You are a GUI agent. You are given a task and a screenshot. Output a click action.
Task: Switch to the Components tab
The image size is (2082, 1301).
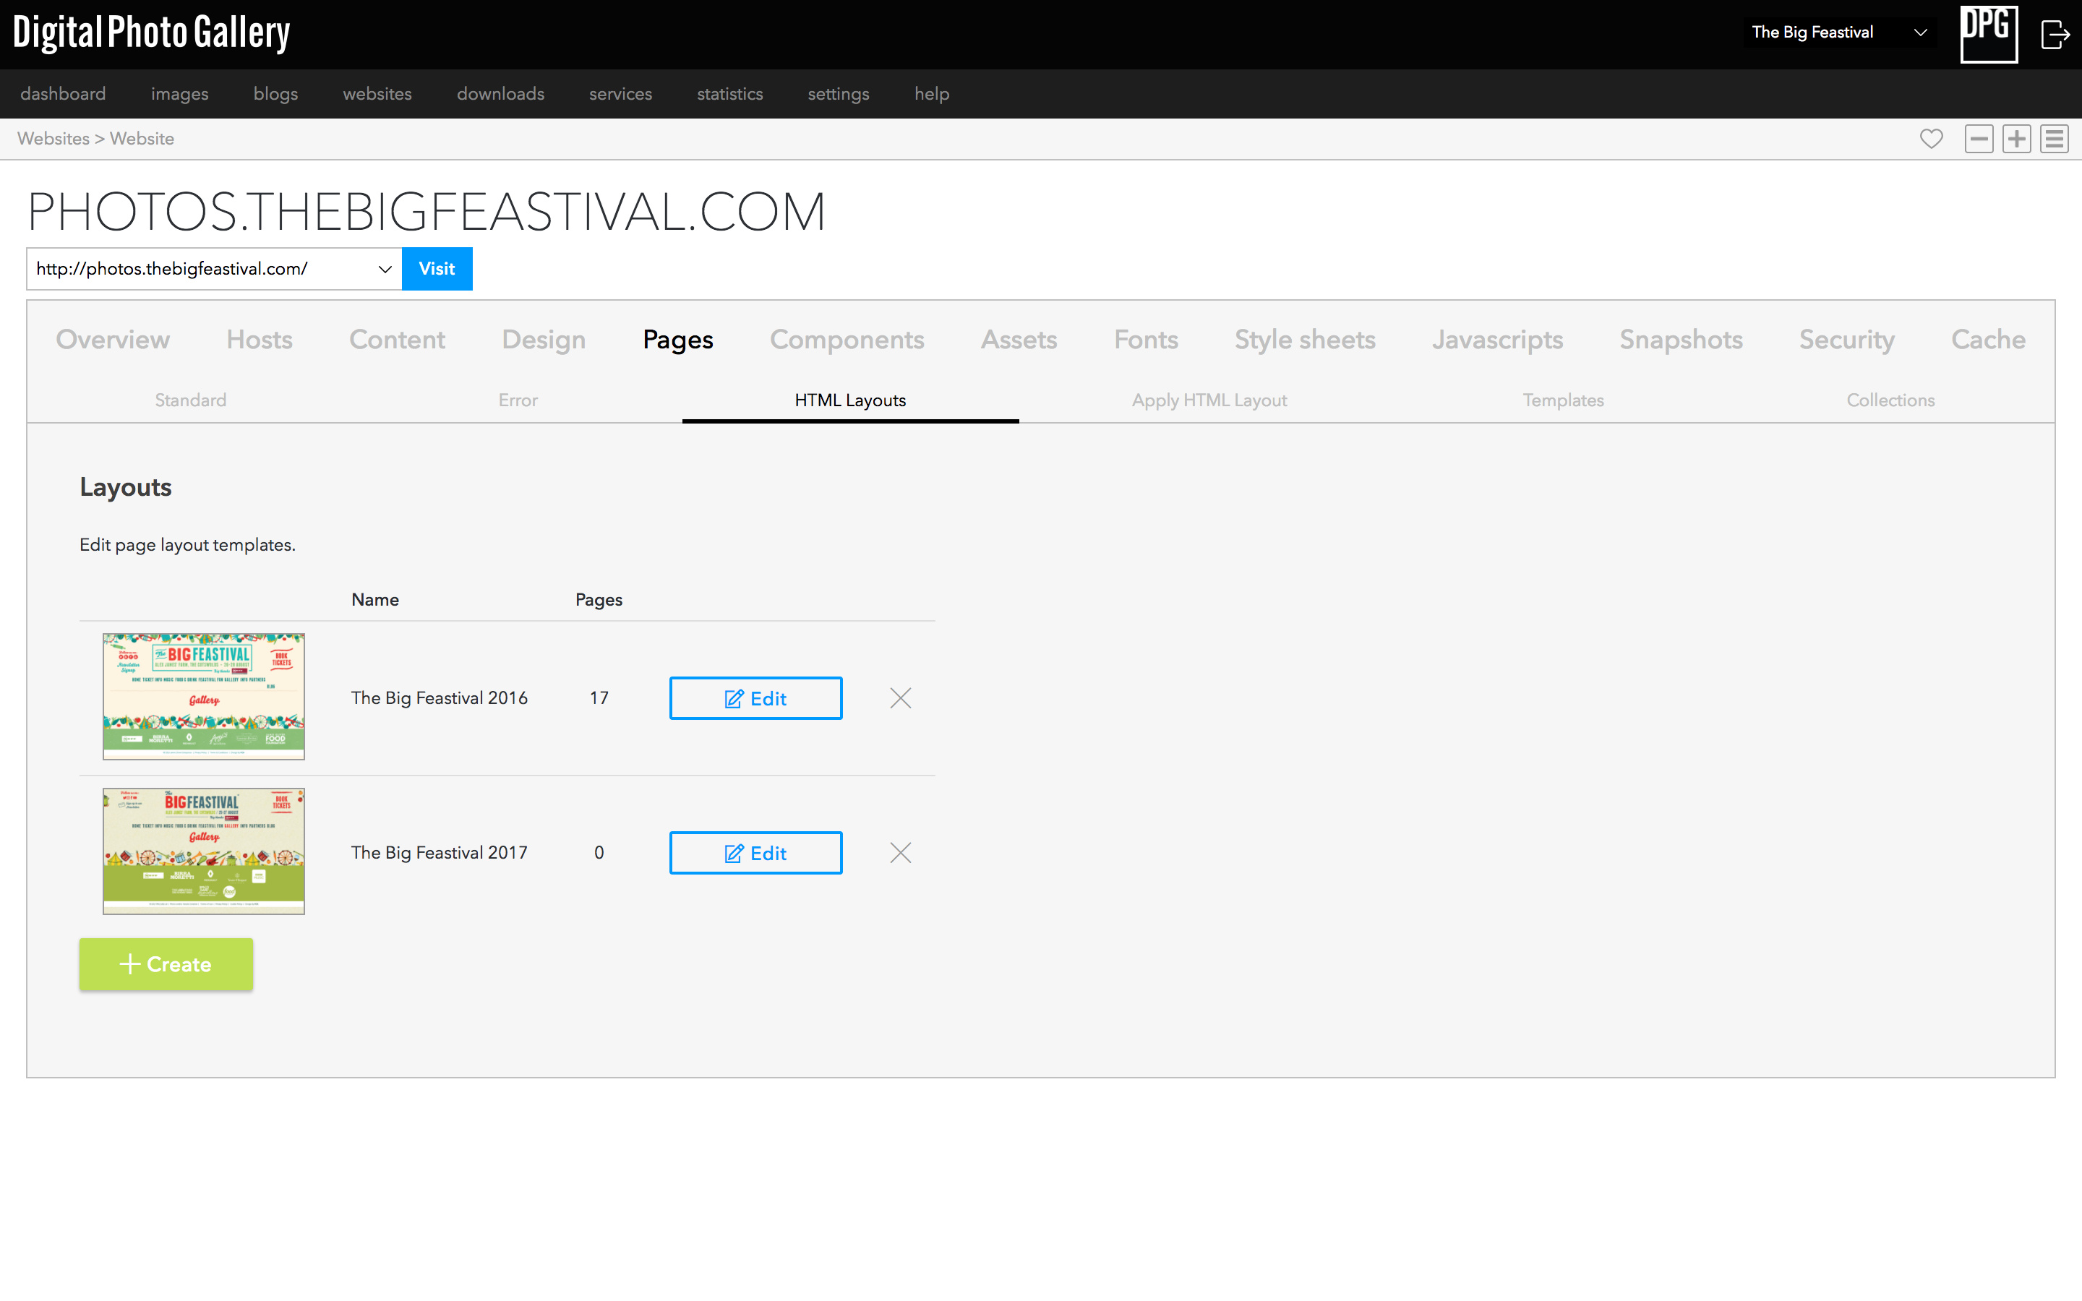point(847,339)
